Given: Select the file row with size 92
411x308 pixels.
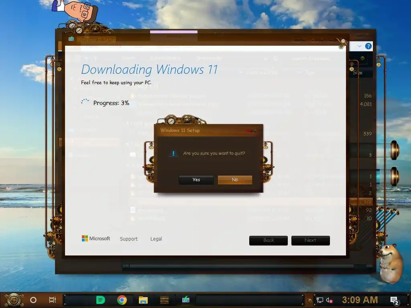Looking at the screenshot, I should (x=360, y=210).
